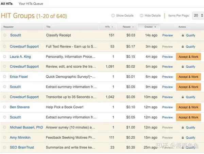Sort by the Created column arrow
Image resolution: width=204 pixels, height=154 pixels.
tap(155, 27)
